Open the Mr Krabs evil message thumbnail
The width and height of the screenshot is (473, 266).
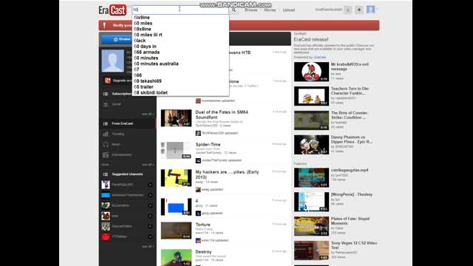(x=311, y=72)
